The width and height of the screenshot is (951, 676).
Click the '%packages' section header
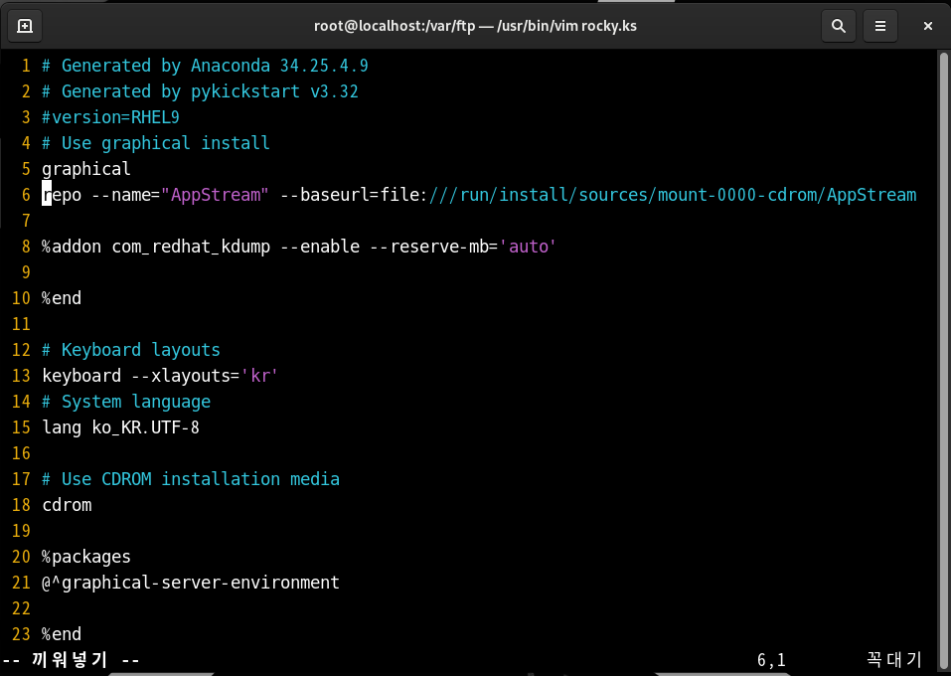[x=86, y=557]
